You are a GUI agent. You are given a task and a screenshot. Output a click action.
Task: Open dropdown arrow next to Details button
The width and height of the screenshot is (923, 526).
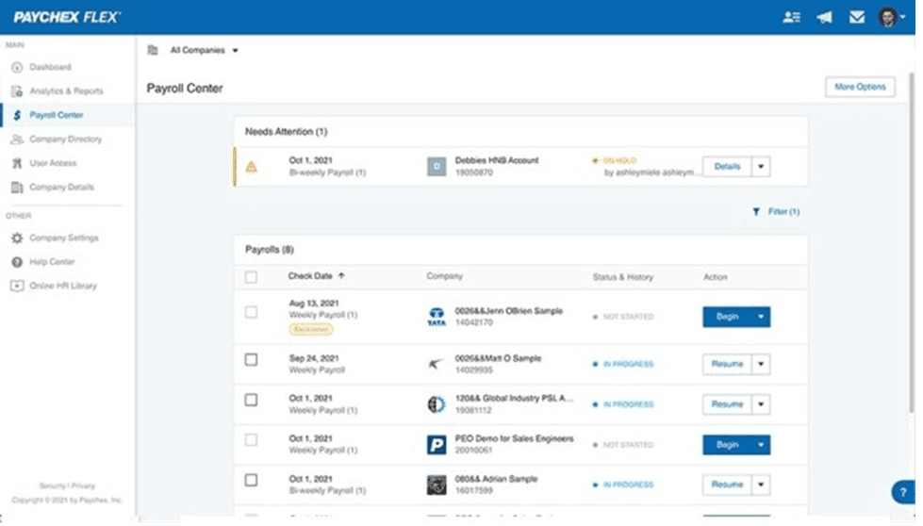click(x=762, y=167)
